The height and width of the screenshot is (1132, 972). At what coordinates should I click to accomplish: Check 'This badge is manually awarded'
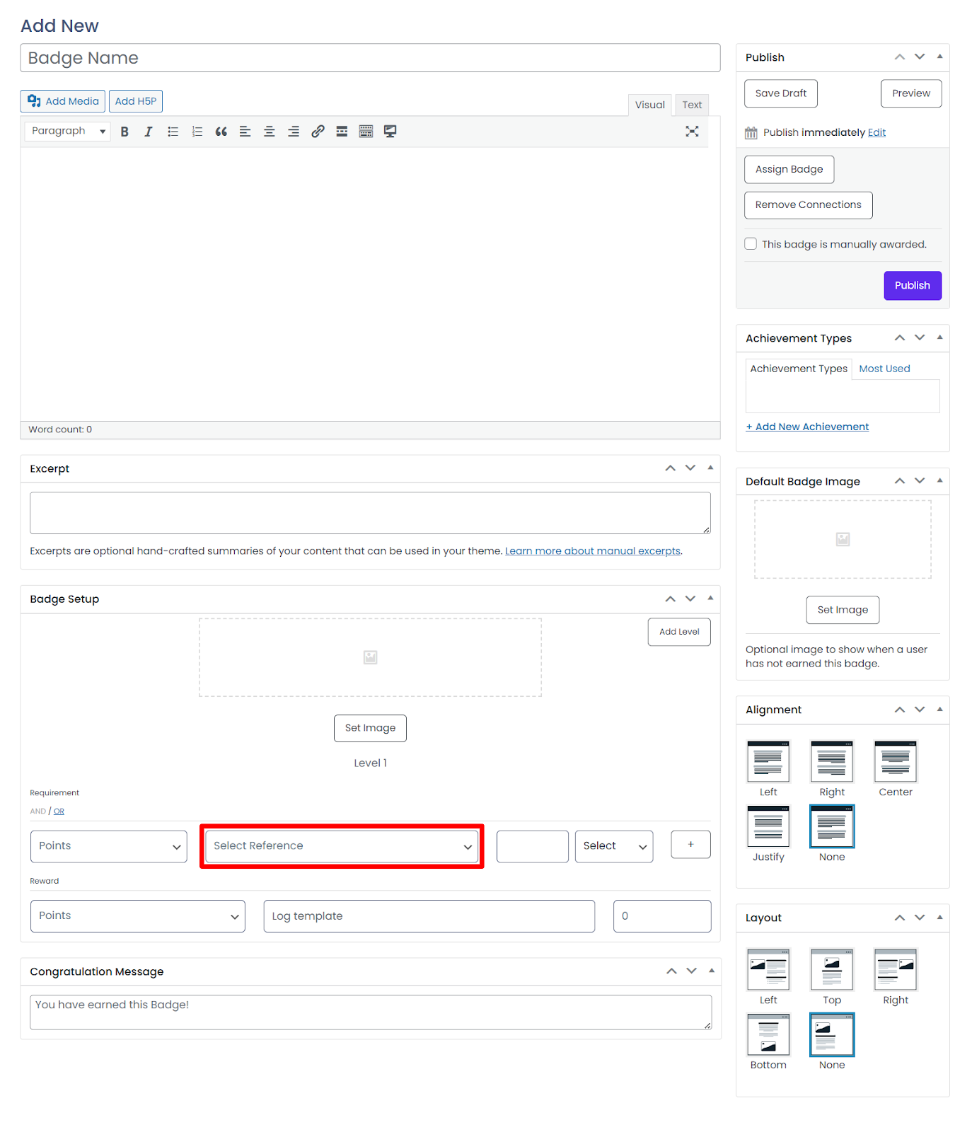pyautogui.click(x=751, y=244)
